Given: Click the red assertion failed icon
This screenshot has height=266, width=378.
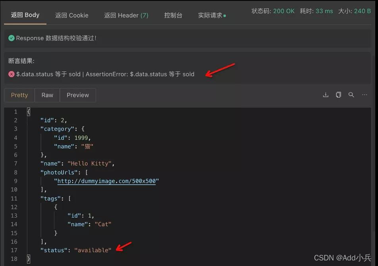Looking at the screenshot, I should pos(12,74).
